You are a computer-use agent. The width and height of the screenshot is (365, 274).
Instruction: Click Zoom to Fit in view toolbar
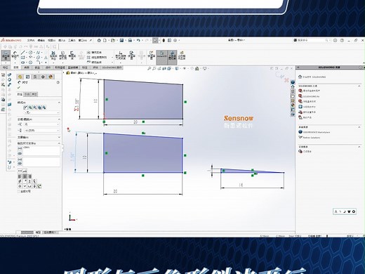point(149,69)
